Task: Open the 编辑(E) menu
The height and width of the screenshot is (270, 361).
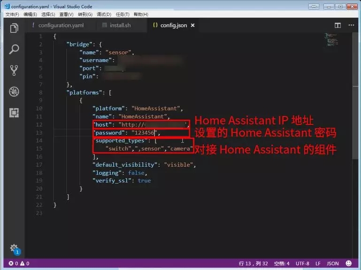Action: point(30,14)
